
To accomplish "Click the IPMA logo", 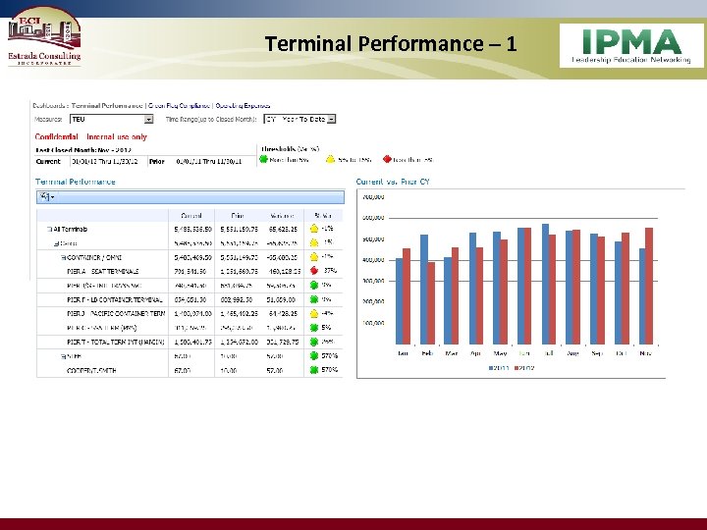I will 631,45.
